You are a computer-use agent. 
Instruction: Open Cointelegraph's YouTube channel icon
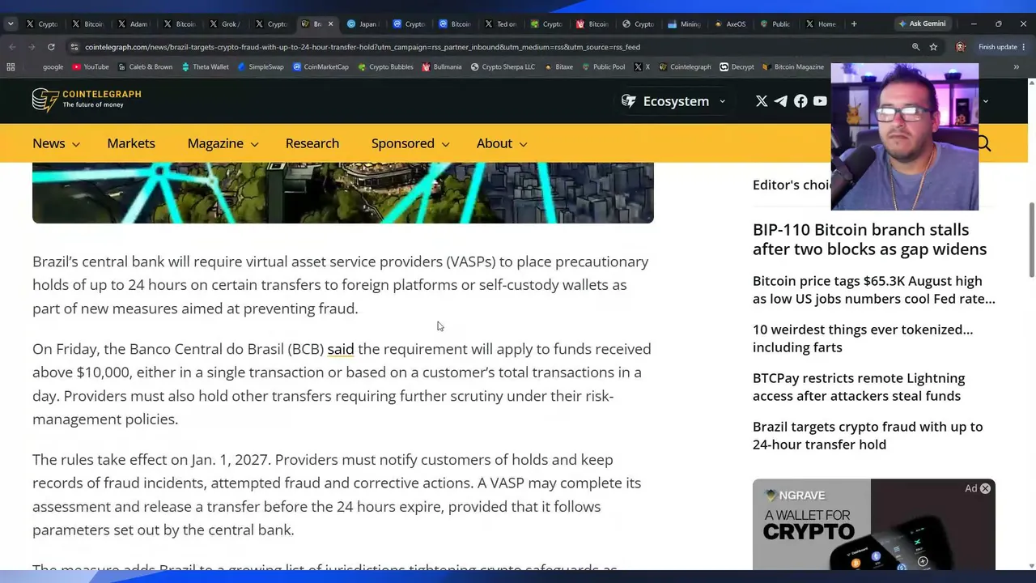pos(820,101)
